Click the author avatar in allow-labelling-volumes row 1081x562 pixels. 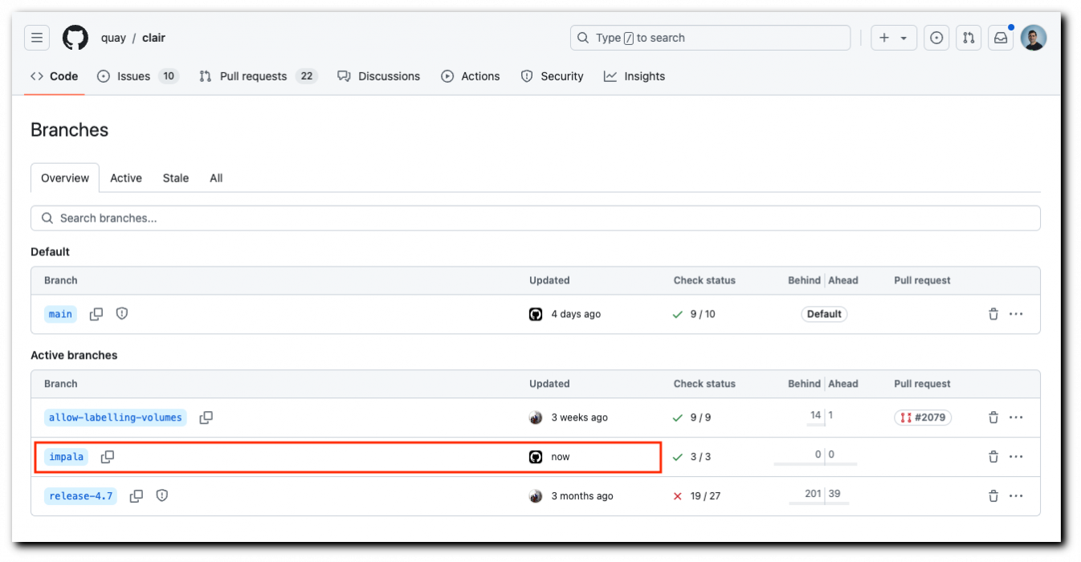click(536, 417)
